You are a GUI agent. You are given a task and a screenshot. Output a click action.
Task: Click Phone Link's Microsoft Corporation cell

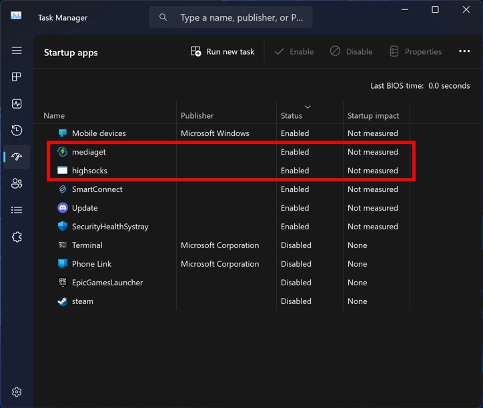[219, 264]
